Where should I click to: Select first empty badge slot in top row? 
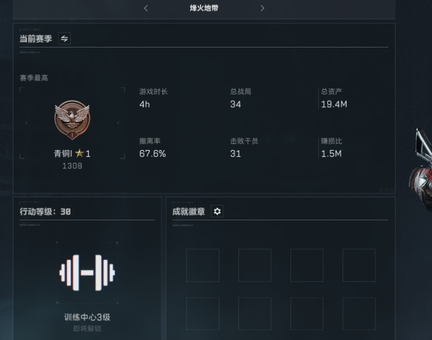[x=203, y=265]
